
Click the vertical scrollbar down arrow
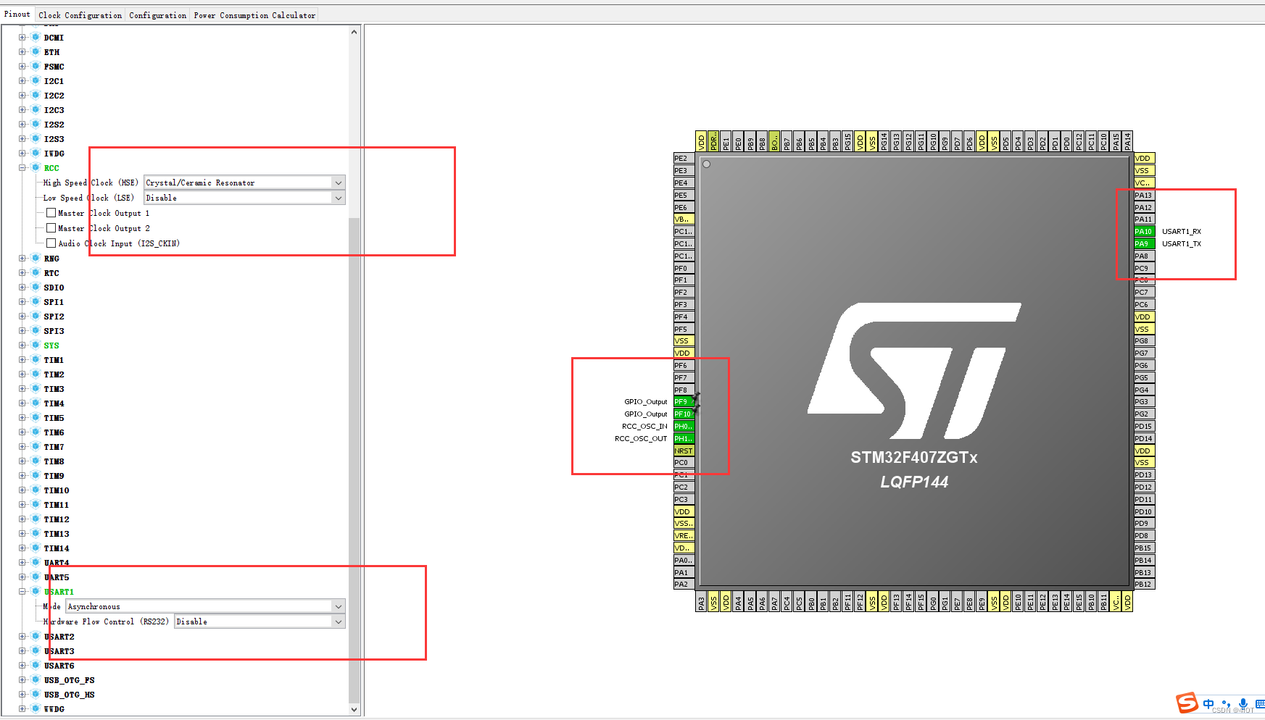point(354,709)
